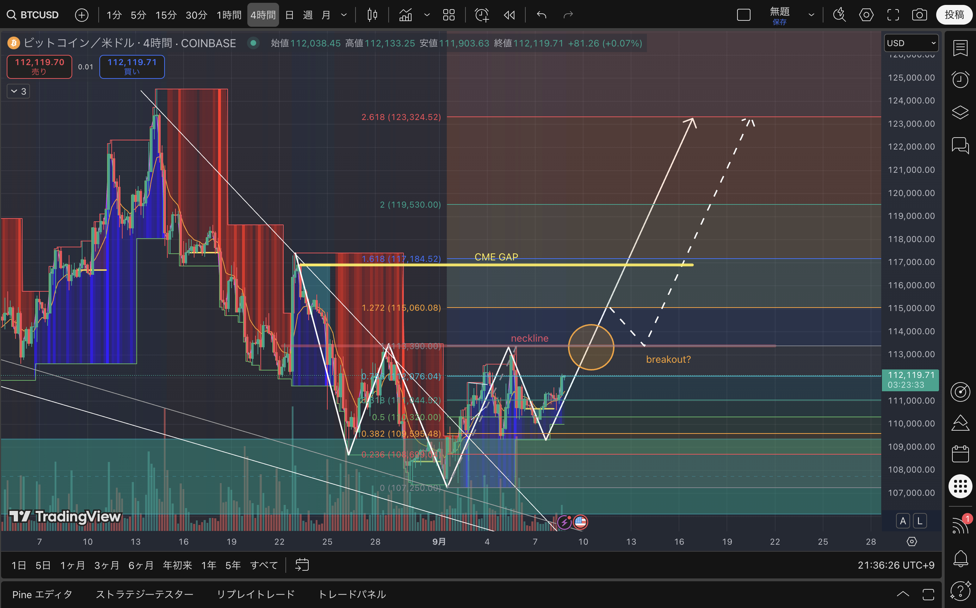Viewport: 976px width, 608px height.
Task: Open the calendar icon in right sidebar
Action: coord(960,454)
